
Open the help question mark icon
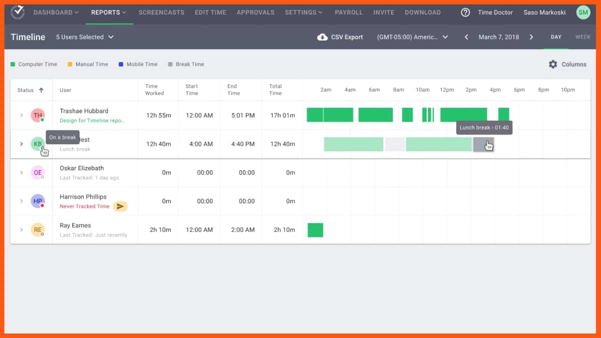465,12
